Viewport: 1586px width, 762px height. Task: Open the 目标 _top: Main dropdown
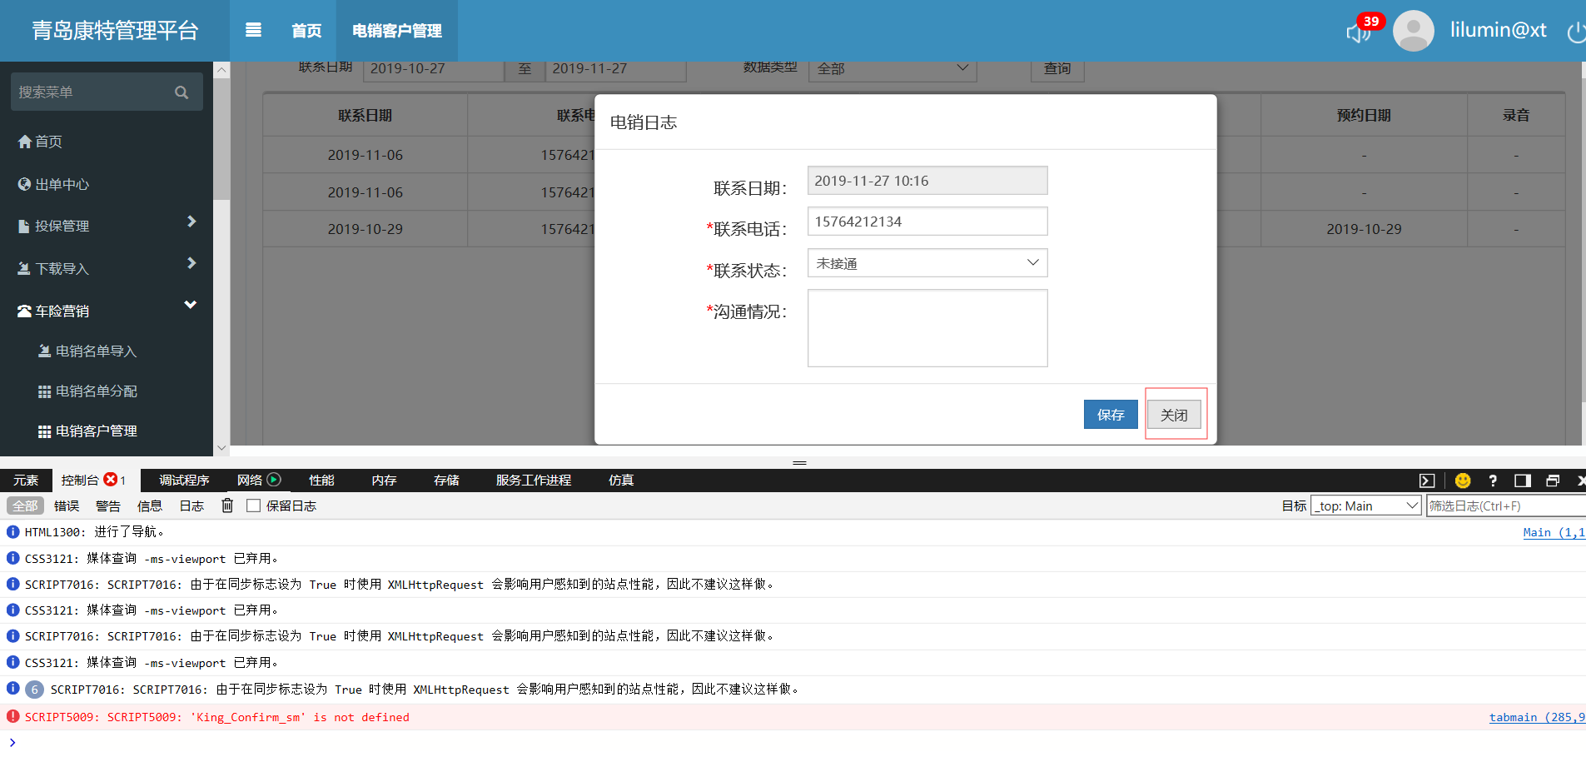tap(1365, 506)
